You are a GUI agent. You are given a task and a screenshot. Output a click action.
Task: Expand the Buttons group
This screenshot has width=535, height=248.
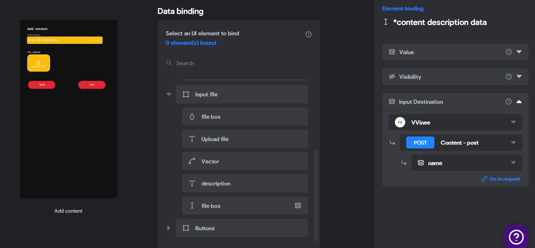tap(169, 228)
